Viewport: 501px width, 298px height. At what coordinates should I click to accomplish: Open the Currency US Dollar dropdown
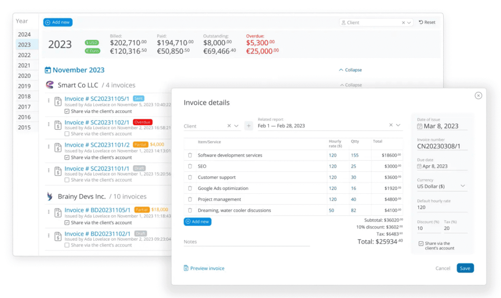tap(442, 186)
